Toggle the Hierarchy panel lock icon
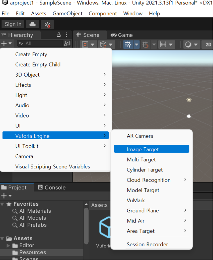Image resolution: width=213 pixels, height=260 pixels. coord(59,35)
